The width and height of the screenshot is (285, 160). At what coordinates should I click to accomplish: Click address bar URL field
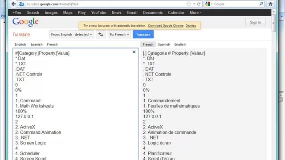click(106, 4)
